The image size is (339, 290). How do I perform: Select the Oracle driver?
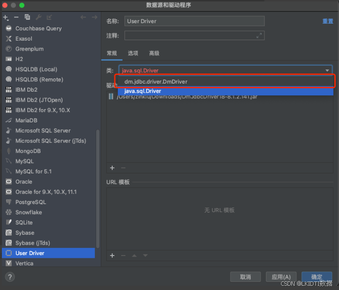pos(49,181)
